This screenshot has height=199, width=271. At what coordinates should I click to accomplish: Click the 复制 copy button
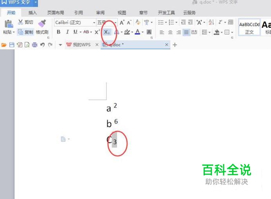click(x=25, y=32)
